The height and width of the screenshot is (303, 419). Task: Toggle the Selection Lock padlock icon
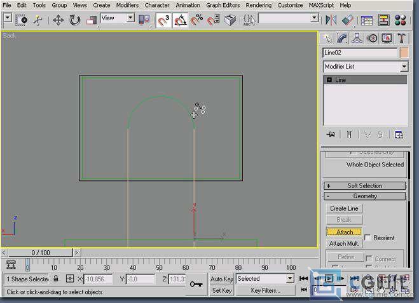(55, 279)
